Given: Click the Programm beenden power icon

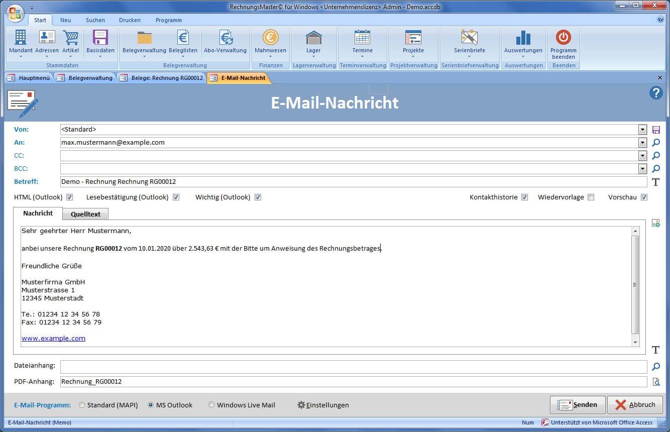Looking at the screenshot, I should tap(563, 38).
